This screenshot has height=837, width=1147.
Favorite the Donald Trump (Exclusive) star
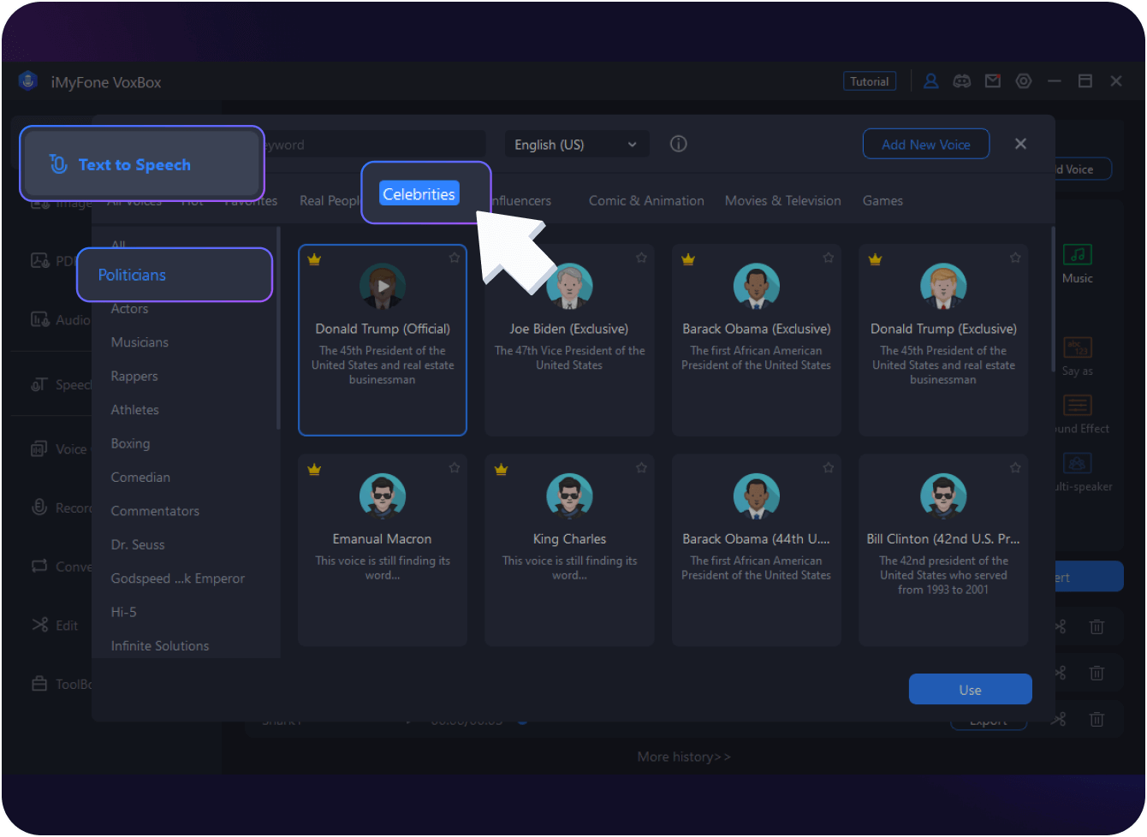[x=1015, y=258]
